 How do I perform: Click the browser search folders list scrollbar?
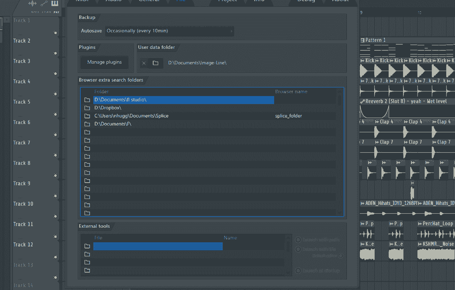(340, 152)
